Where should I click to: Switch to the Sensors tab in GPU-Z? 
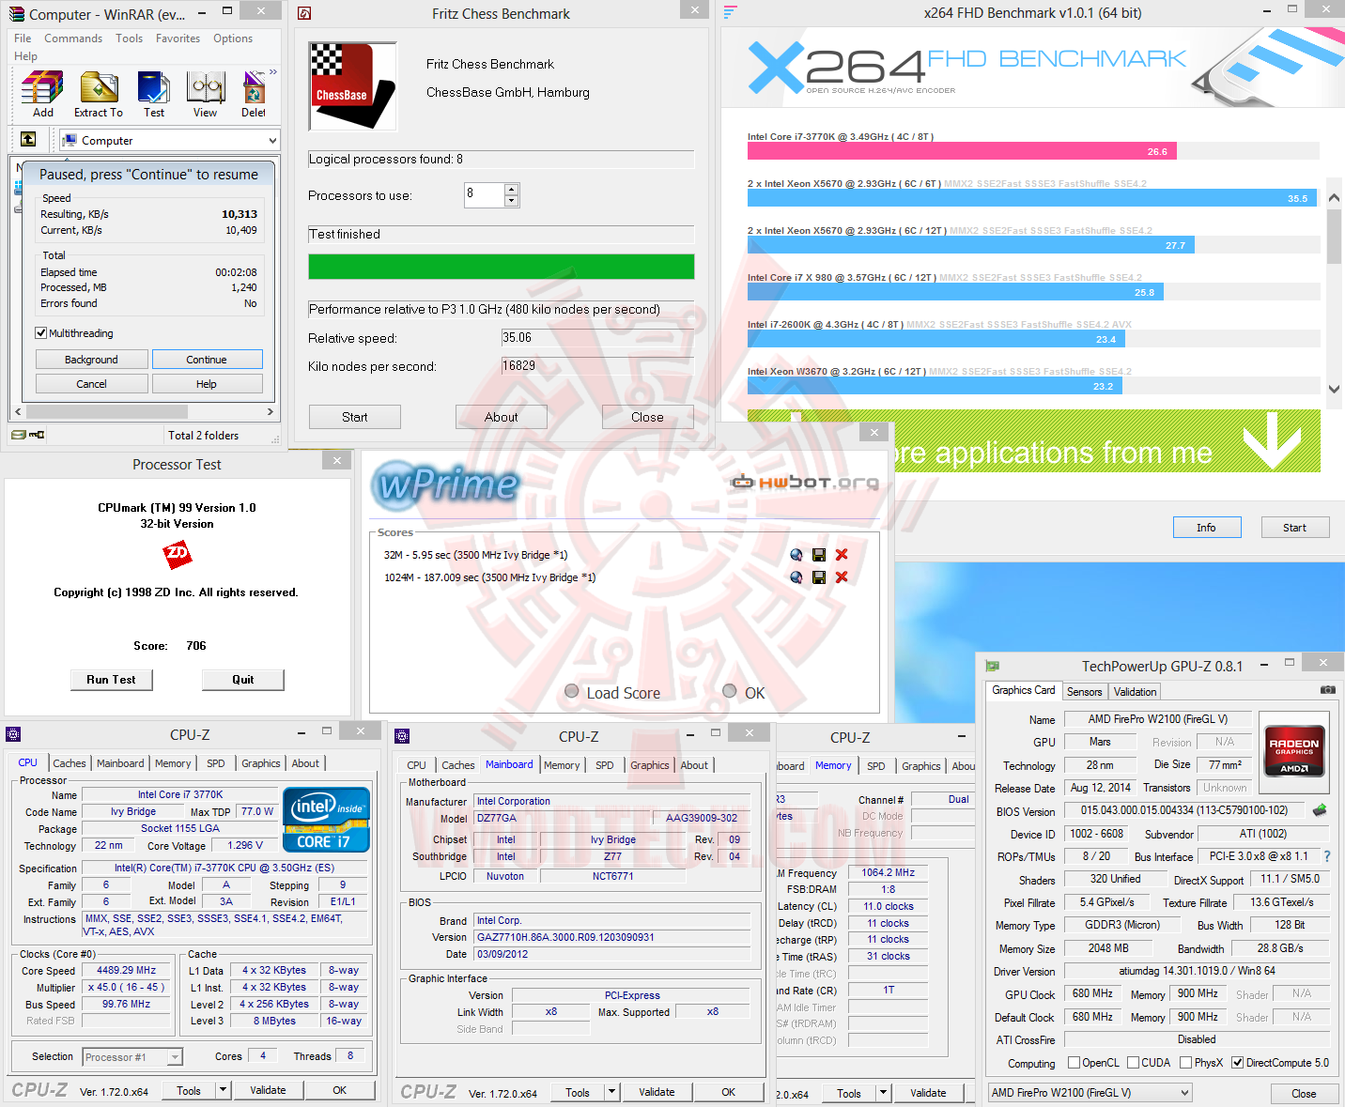coord(1084,691)
